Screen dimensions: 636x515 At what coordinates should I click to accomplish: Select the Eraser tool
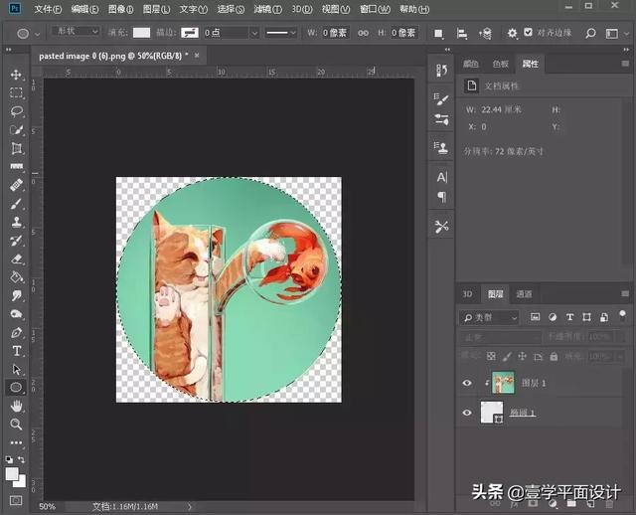click(16, 258)
